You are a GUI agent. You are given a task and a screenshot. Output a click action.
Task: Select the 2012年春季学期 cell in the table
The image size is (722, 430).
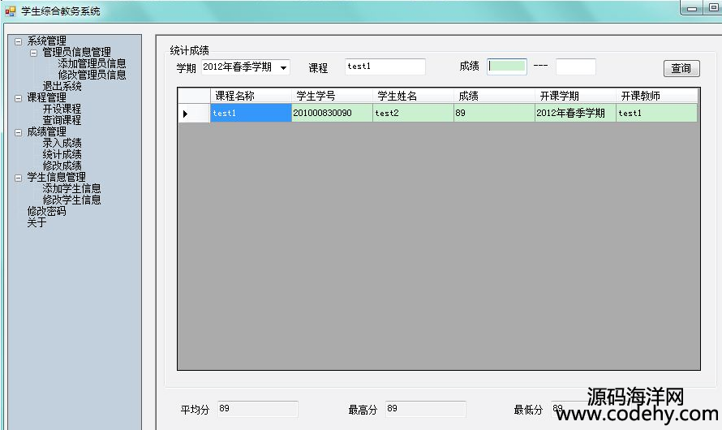point(575,114)
